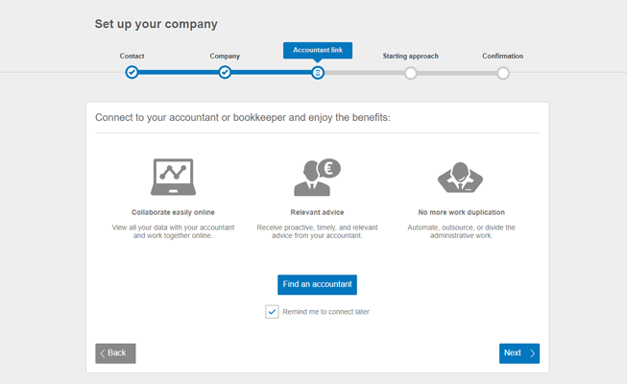Screen dimensions: 627x384
Task: Click the completed Contact step circle
Action: coord(132,72)
